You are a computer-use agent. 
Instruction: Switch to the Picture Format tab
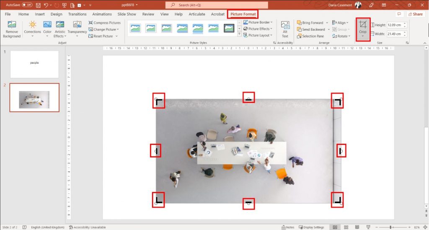(x=243, y=14)
